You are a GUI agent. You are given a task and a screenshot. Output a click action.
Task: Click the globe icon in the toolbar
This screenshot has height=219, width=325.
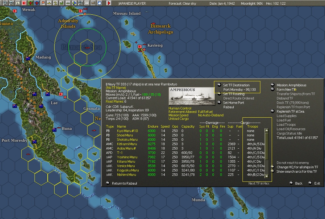(74, 3)
